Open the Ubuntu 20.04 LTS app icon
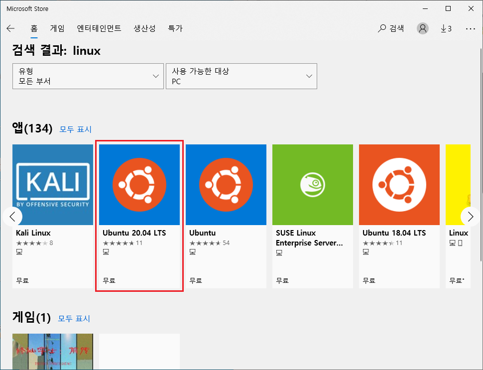 [x=139, y=185]
